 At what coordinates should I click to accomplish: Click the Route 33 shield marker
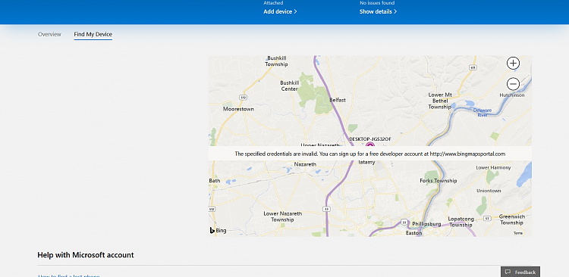tap(326, 209)
